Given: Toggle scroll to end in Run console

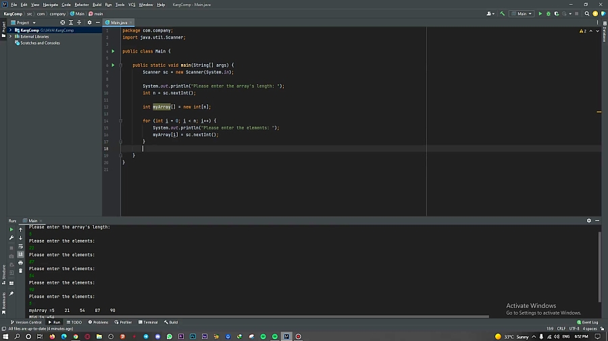Looking at the screenshot, I should 20,255.
